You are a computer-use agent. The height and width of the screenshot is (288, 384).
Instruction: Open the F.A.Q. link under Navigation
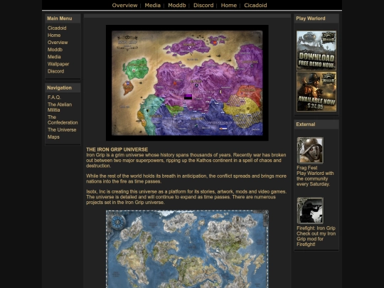pos(54,97)
